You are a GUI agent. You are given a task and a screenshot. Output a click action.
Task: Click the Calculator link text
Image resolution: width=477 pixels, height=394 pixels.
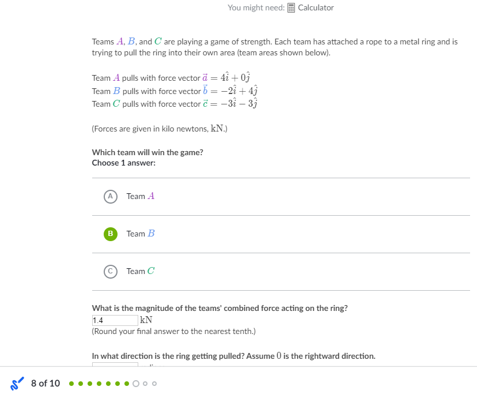pyautogui.click(x=316, y=7)
